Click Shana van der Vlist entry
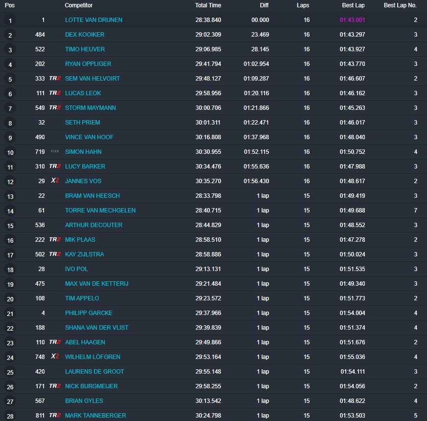 (x=96, y=328)
